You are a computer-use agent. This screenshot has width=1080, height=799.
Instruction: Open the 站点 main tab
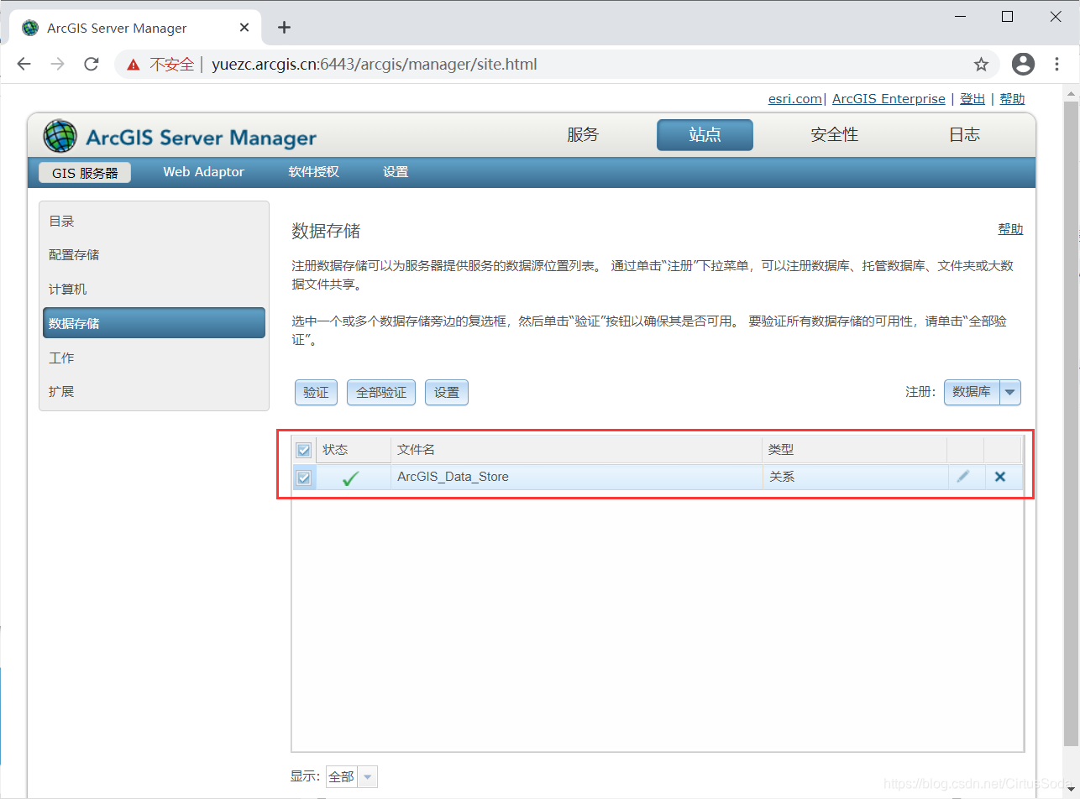[705, 135]
